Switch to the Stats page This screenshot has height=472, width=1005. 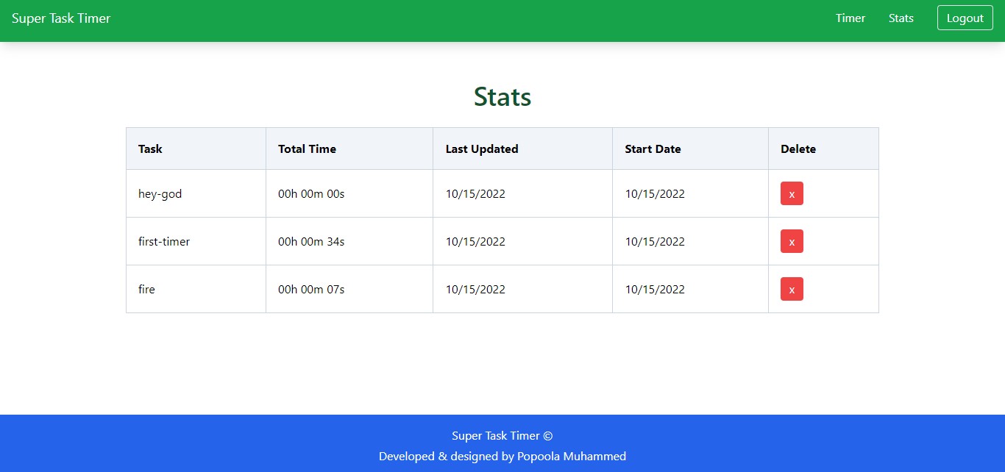(901, 18)
